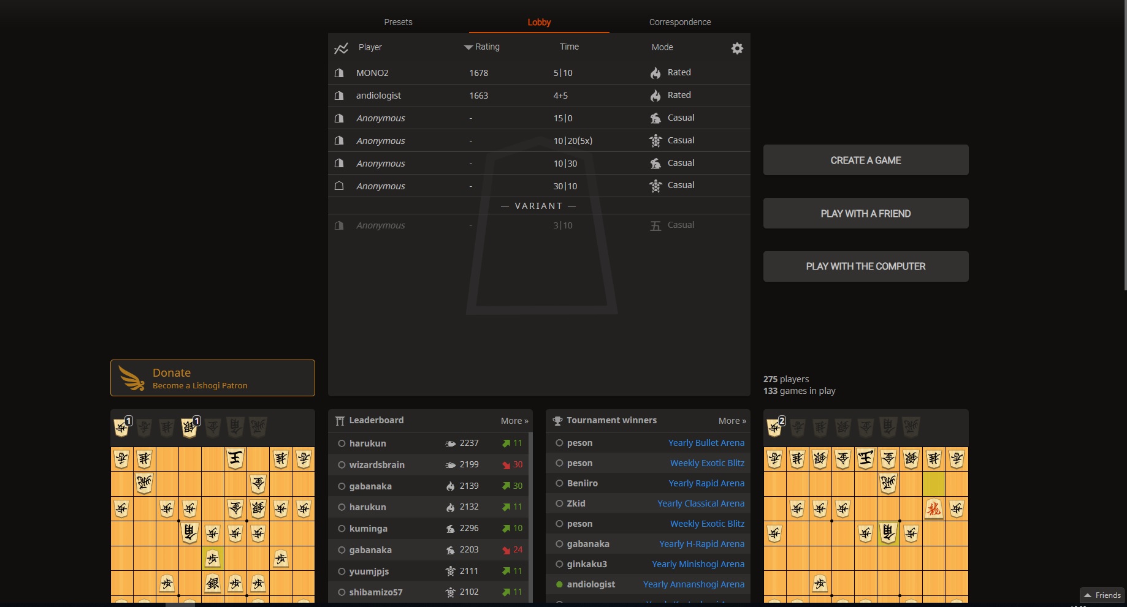Screen dimensions: 1127x607
Task: Click rabbit icon in 10|30 row
Action: (x=655, y=164)
